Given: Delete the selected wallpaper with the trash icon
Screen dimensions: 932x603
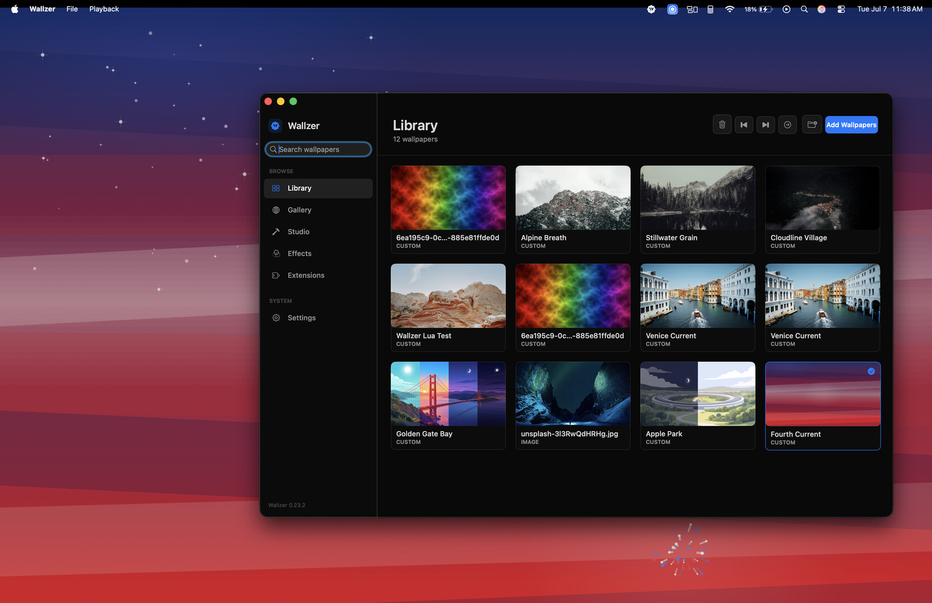Looking at the screenshot, I should click(x=722, y=125).
